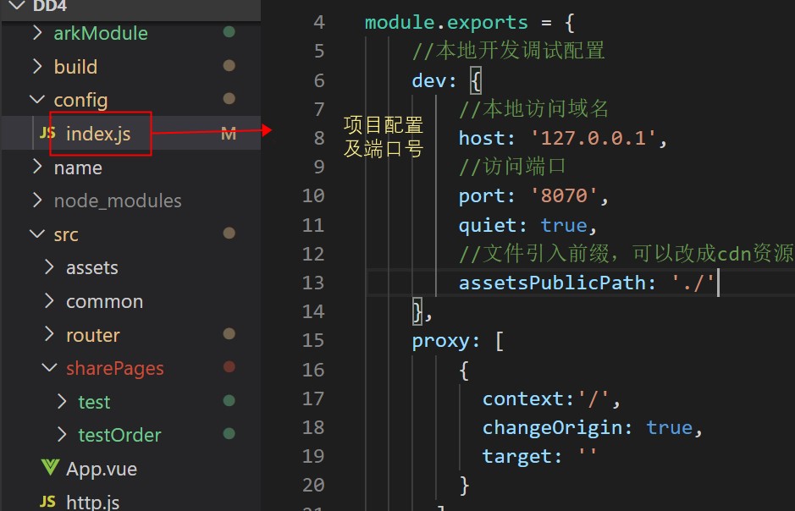Click line number 8 in gutter
The image size is (795, 511).
[319, 138]
